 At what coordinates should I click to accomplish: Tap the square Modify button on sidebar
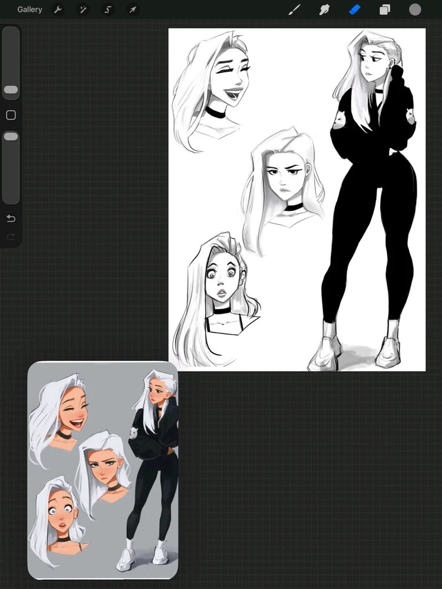tap(11, 115)
